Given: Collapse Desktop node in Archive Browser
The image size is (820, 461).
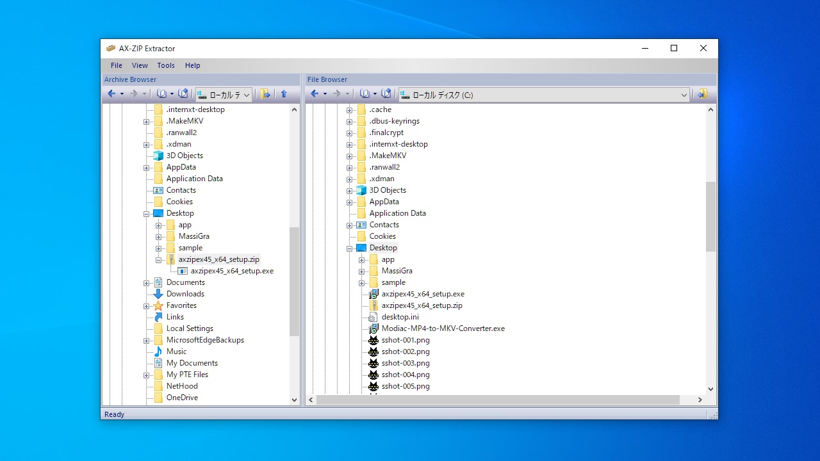Looking at the screenshot, I should (x=146, y=214).
